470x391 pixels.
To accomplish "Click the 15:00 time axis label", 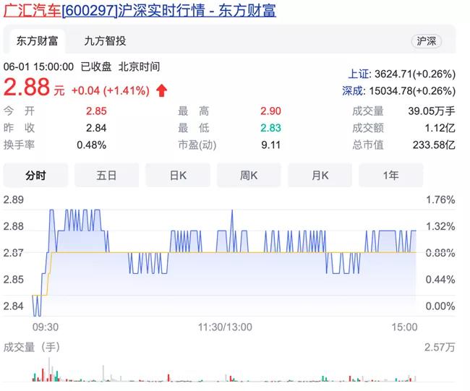I will 404,327.
